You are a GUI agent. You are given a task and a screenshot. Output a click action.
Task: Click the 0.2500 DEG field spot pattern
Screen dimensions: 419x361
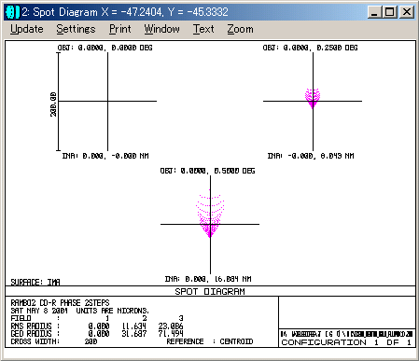[313, 98]
